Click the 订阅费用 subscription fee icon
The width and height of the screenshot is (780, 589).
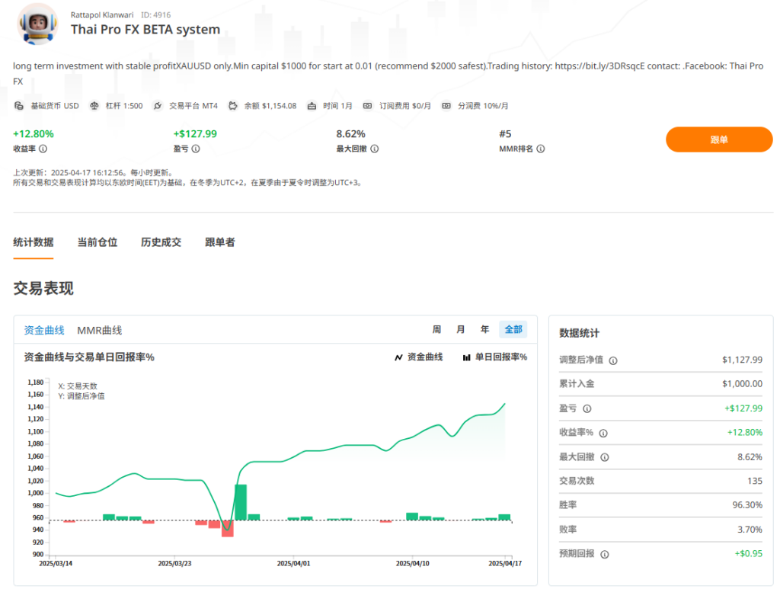369,106
